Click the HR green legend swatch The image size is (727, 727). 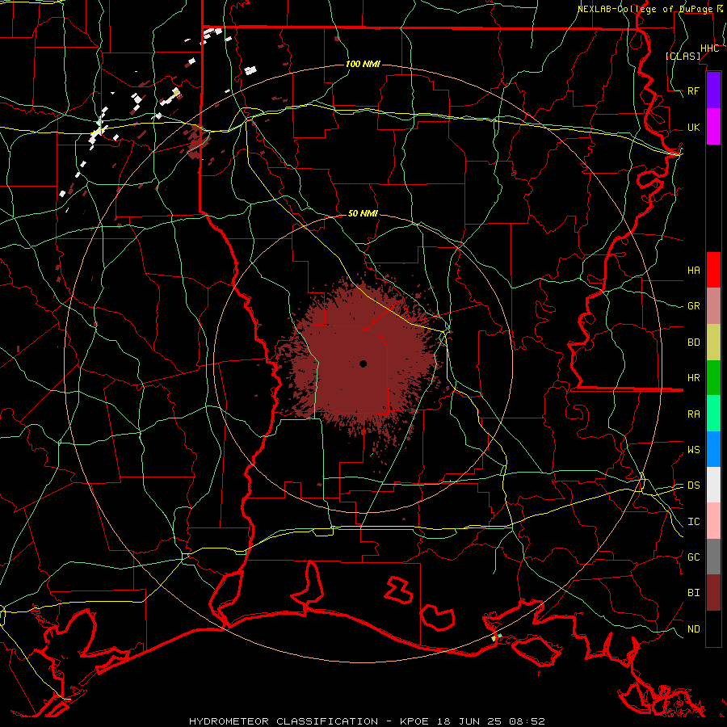point(713,378)
